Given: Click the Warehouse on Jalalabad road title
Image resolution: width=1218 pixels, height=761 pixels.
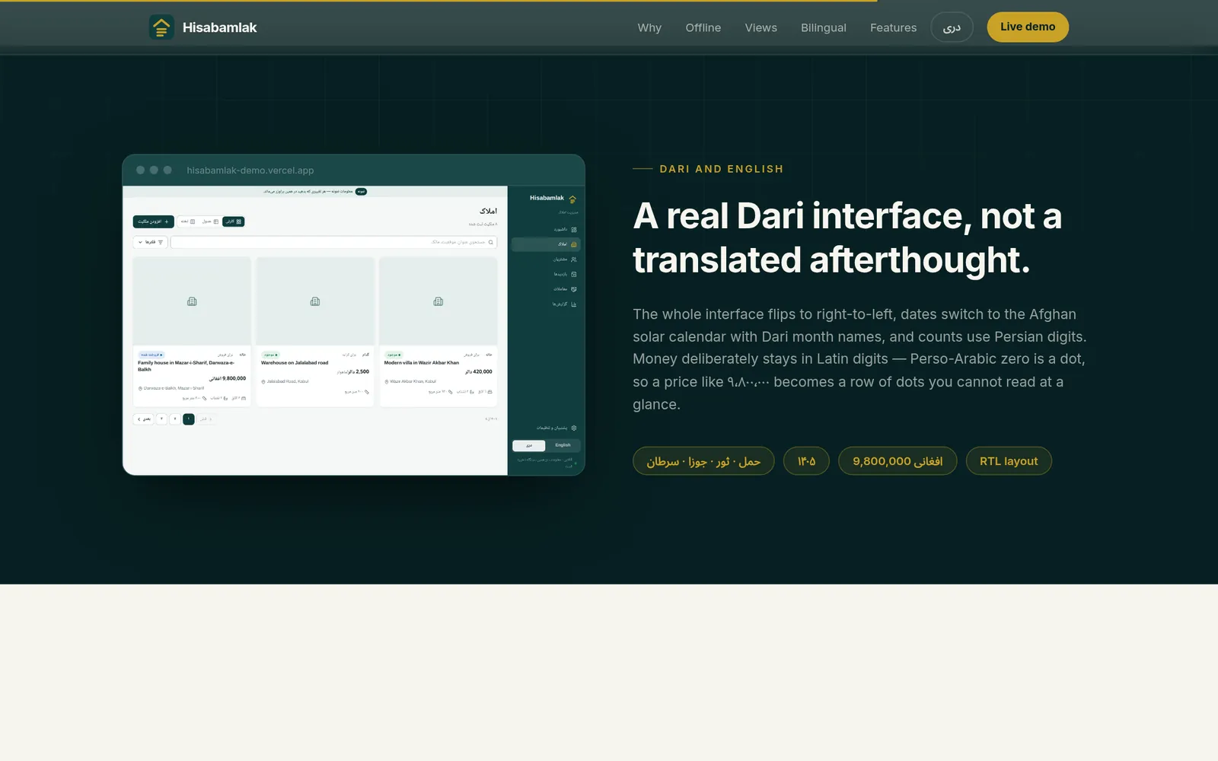Looking at the screenshot, I should tap(295, 363).
